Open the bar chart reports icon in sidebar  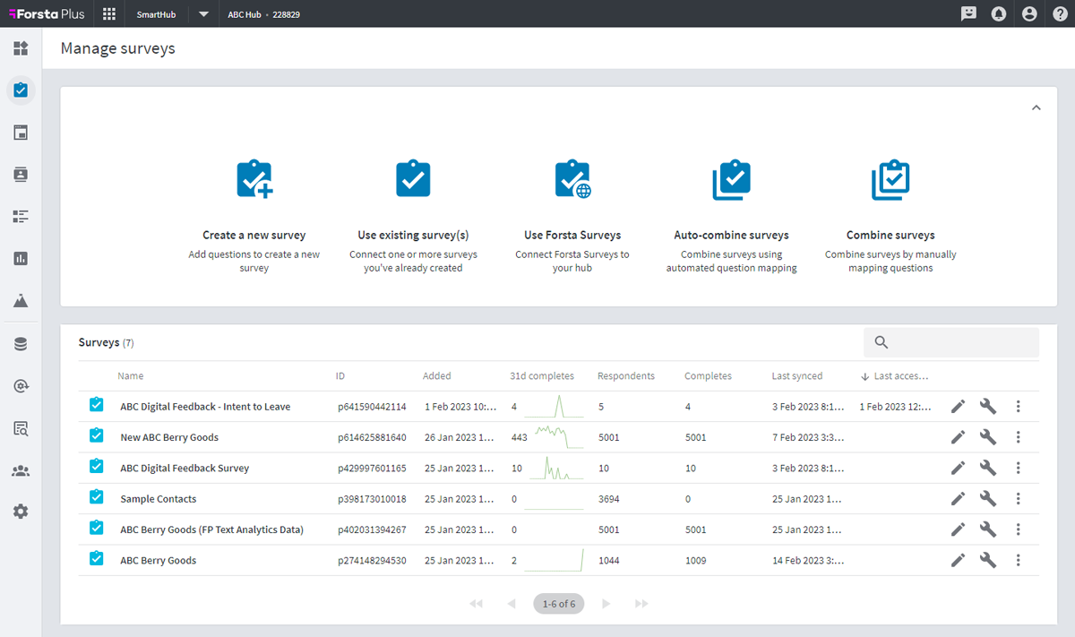click(21, 259)
